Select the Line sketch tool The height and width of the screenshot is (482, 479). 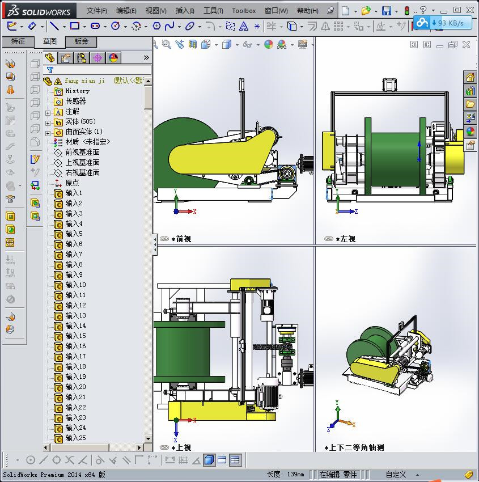coord(54,26)
